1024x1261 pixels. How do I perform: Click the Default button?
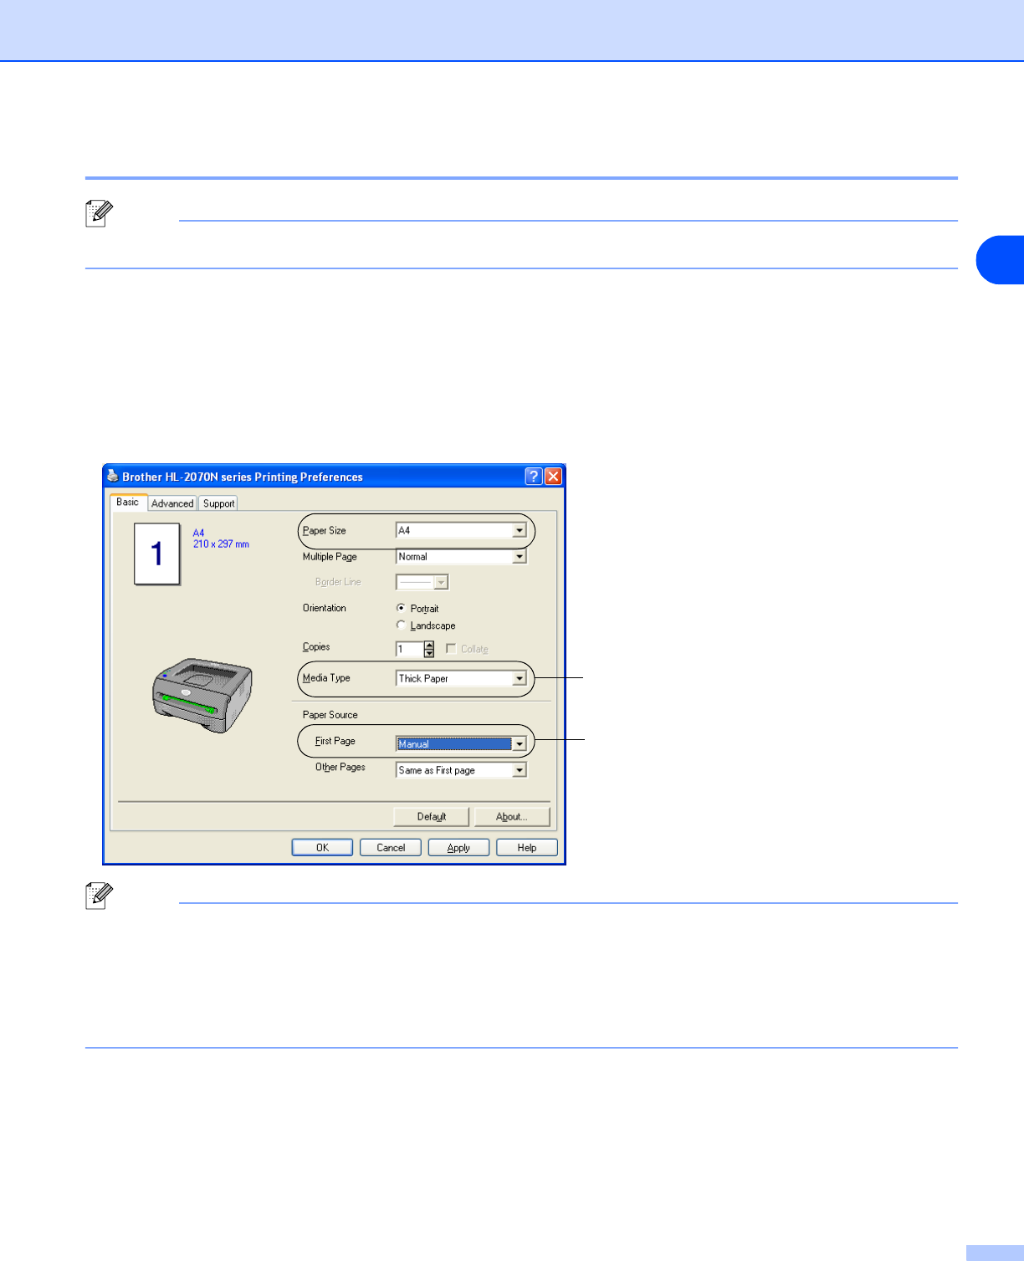[x=432, y=816]
